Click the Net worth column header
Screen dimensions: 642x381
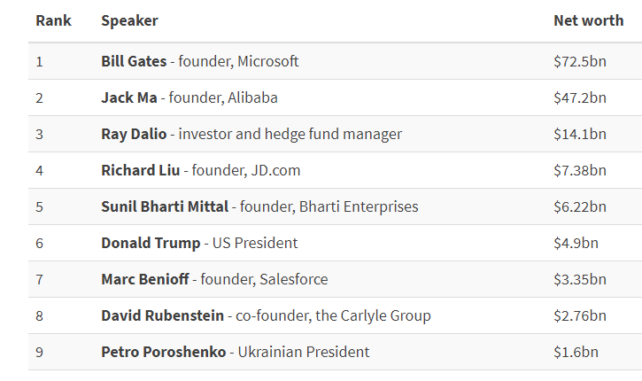(588, 20)
